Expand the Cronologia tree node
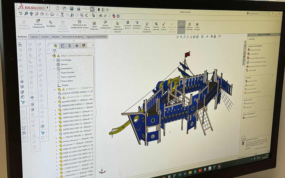 (x=54, y=60)
